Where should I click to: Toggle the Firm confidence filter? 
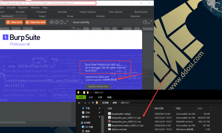[x=137, y=29]
